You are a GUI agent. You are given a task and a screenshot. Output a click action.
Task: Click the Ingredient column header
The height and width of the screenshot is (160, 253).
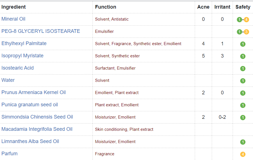click(x=14, y=7)
